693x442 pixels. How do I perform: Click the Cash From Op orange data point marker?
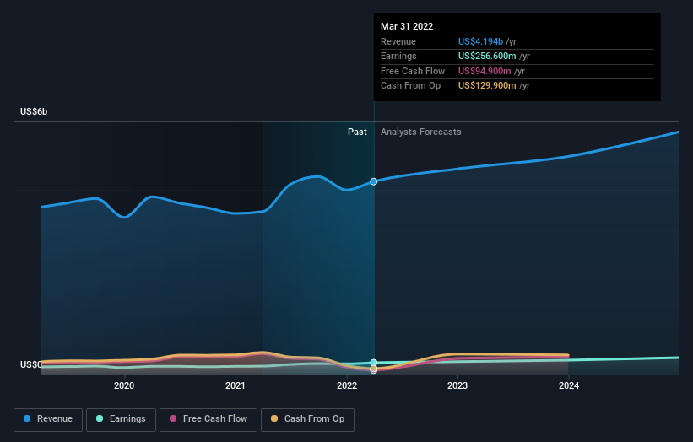(x=373, y=369)
